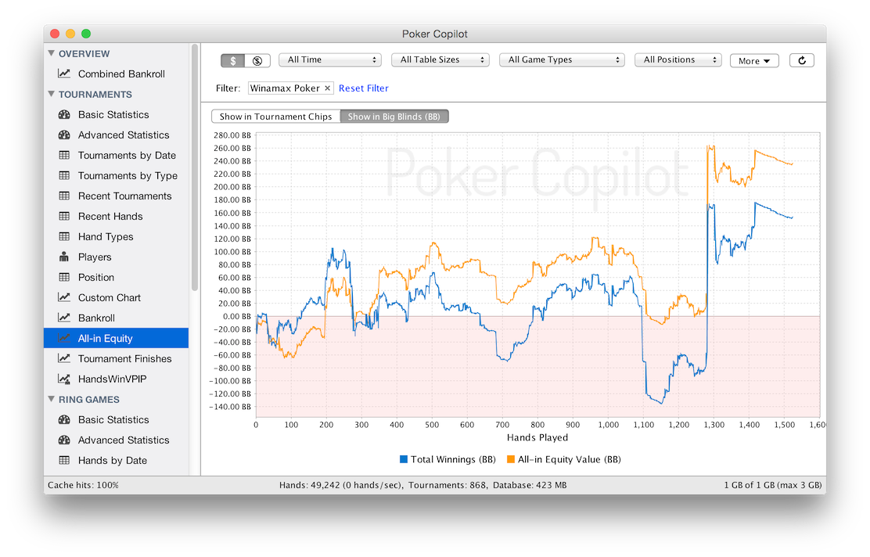Click the Ring Games Advanced Statistics icon

coord(64,440)
